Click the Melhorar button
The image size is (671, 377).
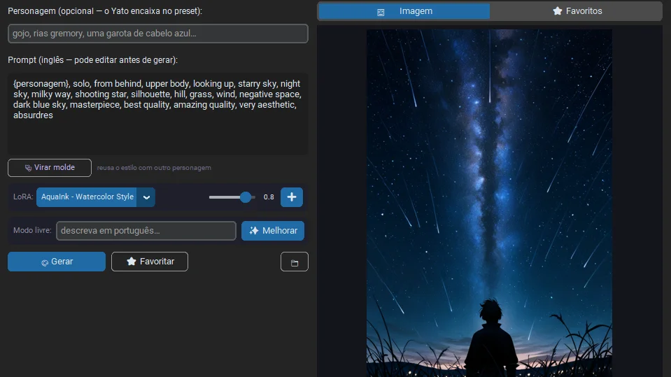[x=273, y=231]
